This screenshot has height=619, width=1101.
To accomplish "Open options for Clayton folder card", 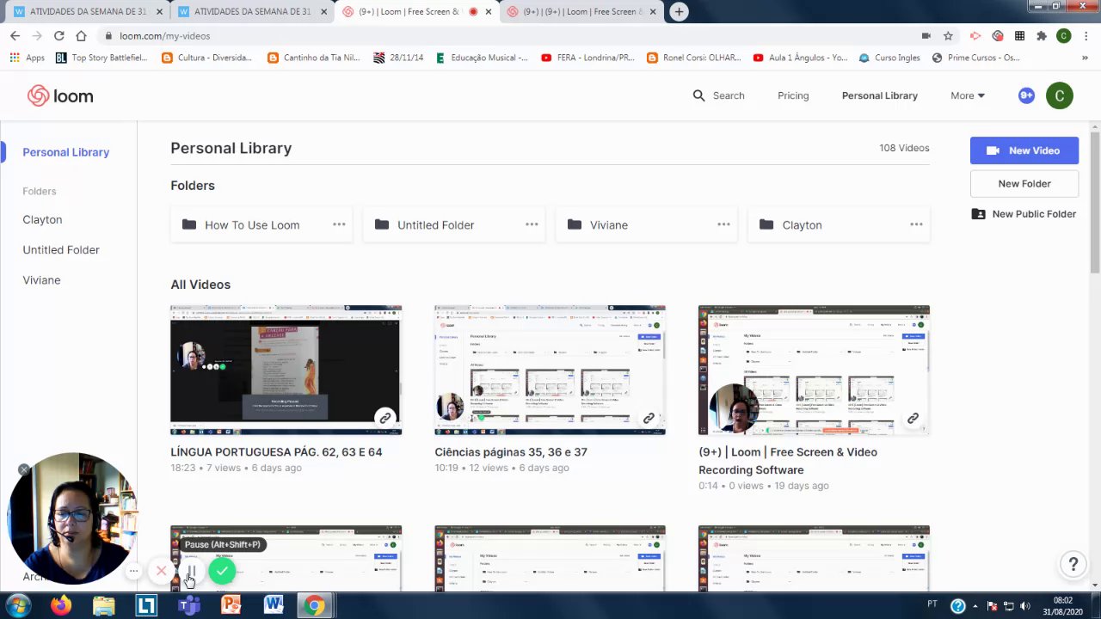I will (x=916, y=224).
